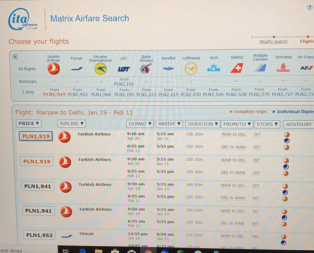Select second PLN1,919 price button returning Feb 12

(x=37, y=161)
